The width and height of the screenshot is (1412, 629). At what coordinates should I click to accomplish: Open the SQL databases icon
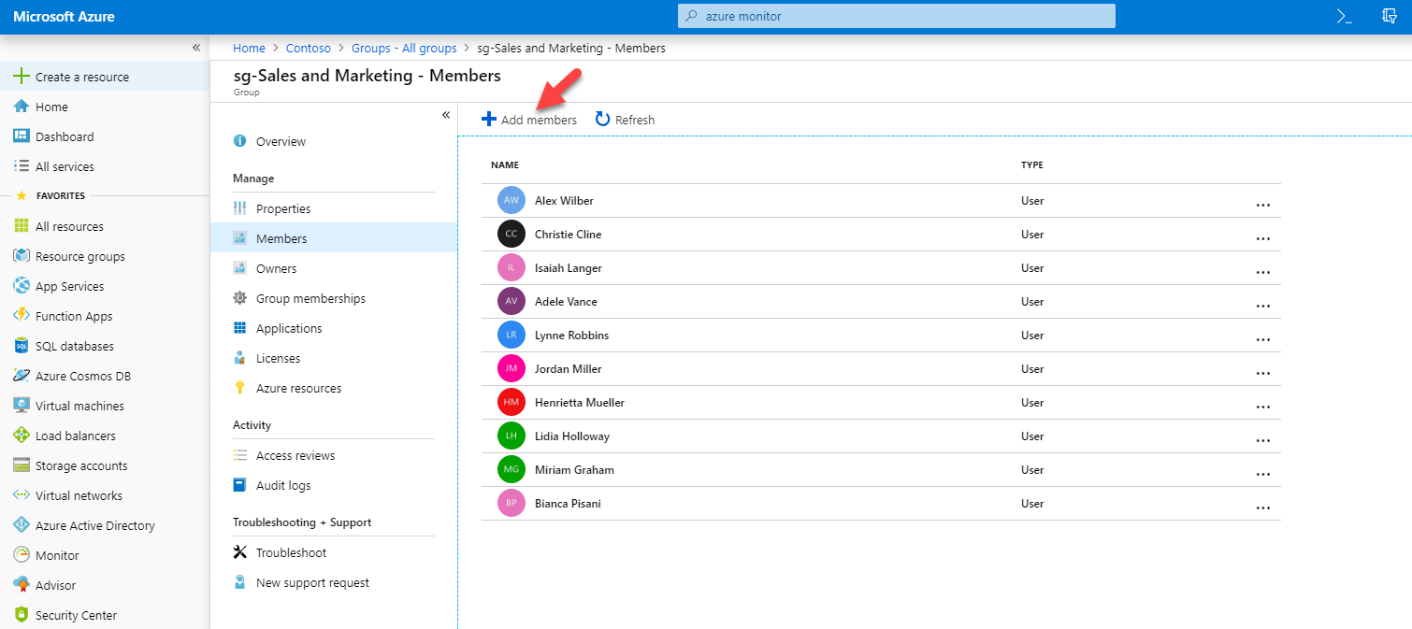[x=22, y=346]
